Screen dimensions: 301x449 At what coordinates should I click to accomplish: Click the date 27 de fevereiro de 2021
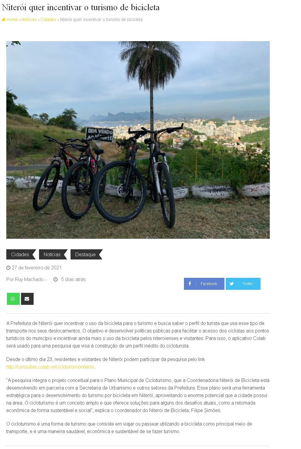pyautogui.click(x=37, y=268)
